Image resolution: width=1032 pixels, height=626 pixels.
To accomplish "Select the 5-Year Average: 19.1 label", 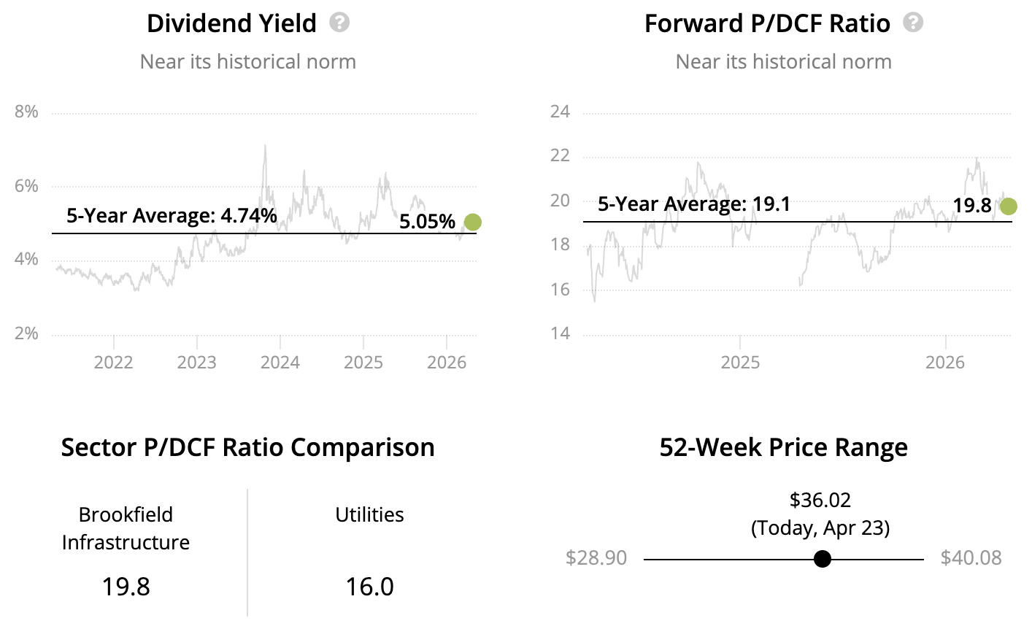I will coord(694,204).
